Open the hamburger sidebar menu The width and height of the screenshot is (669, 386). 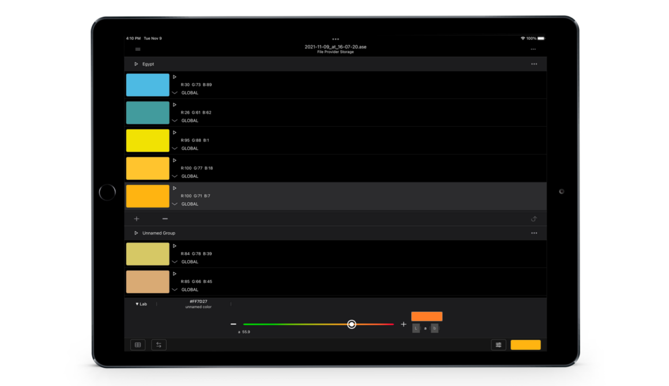137,49
